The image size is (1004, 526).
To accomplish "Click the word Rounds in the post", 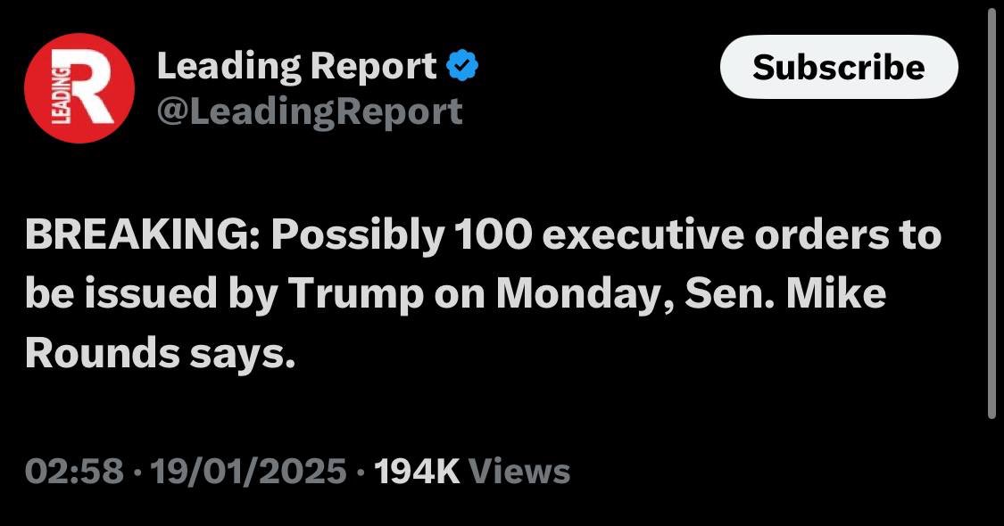I will coord(102,353).
